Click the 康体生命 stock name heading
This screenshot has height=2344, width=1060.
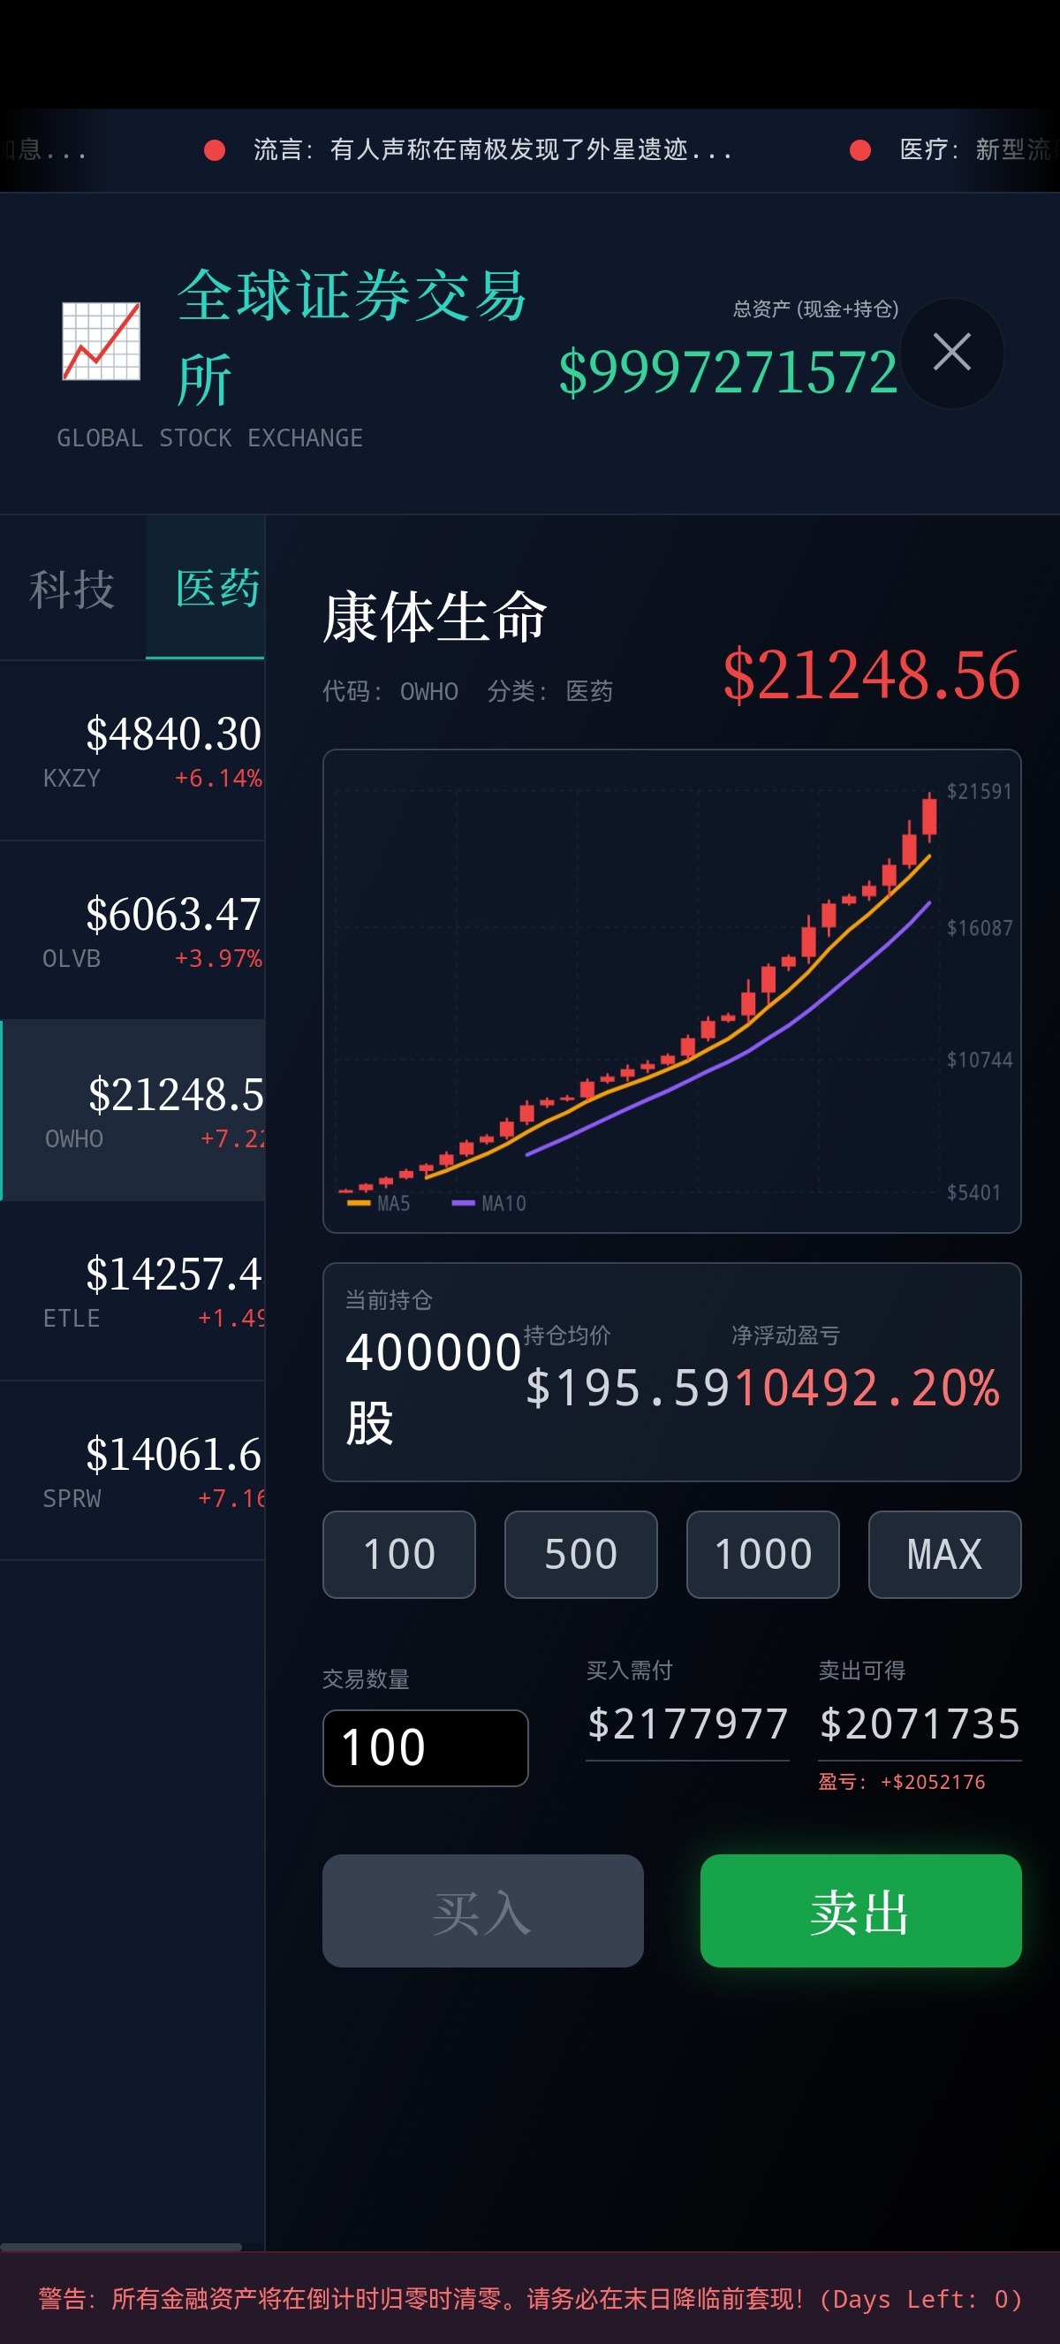point(435,617)
